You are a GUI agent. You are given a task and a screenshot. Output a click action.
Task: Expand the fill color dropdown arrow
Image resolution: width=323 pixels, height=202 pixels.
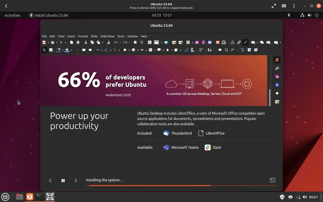coord(71,50)
